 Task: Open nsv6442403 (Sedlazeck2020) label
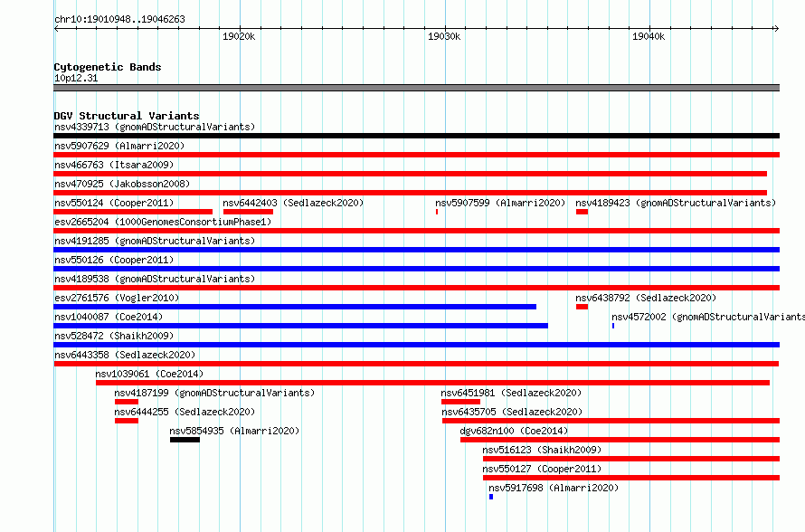293,203
